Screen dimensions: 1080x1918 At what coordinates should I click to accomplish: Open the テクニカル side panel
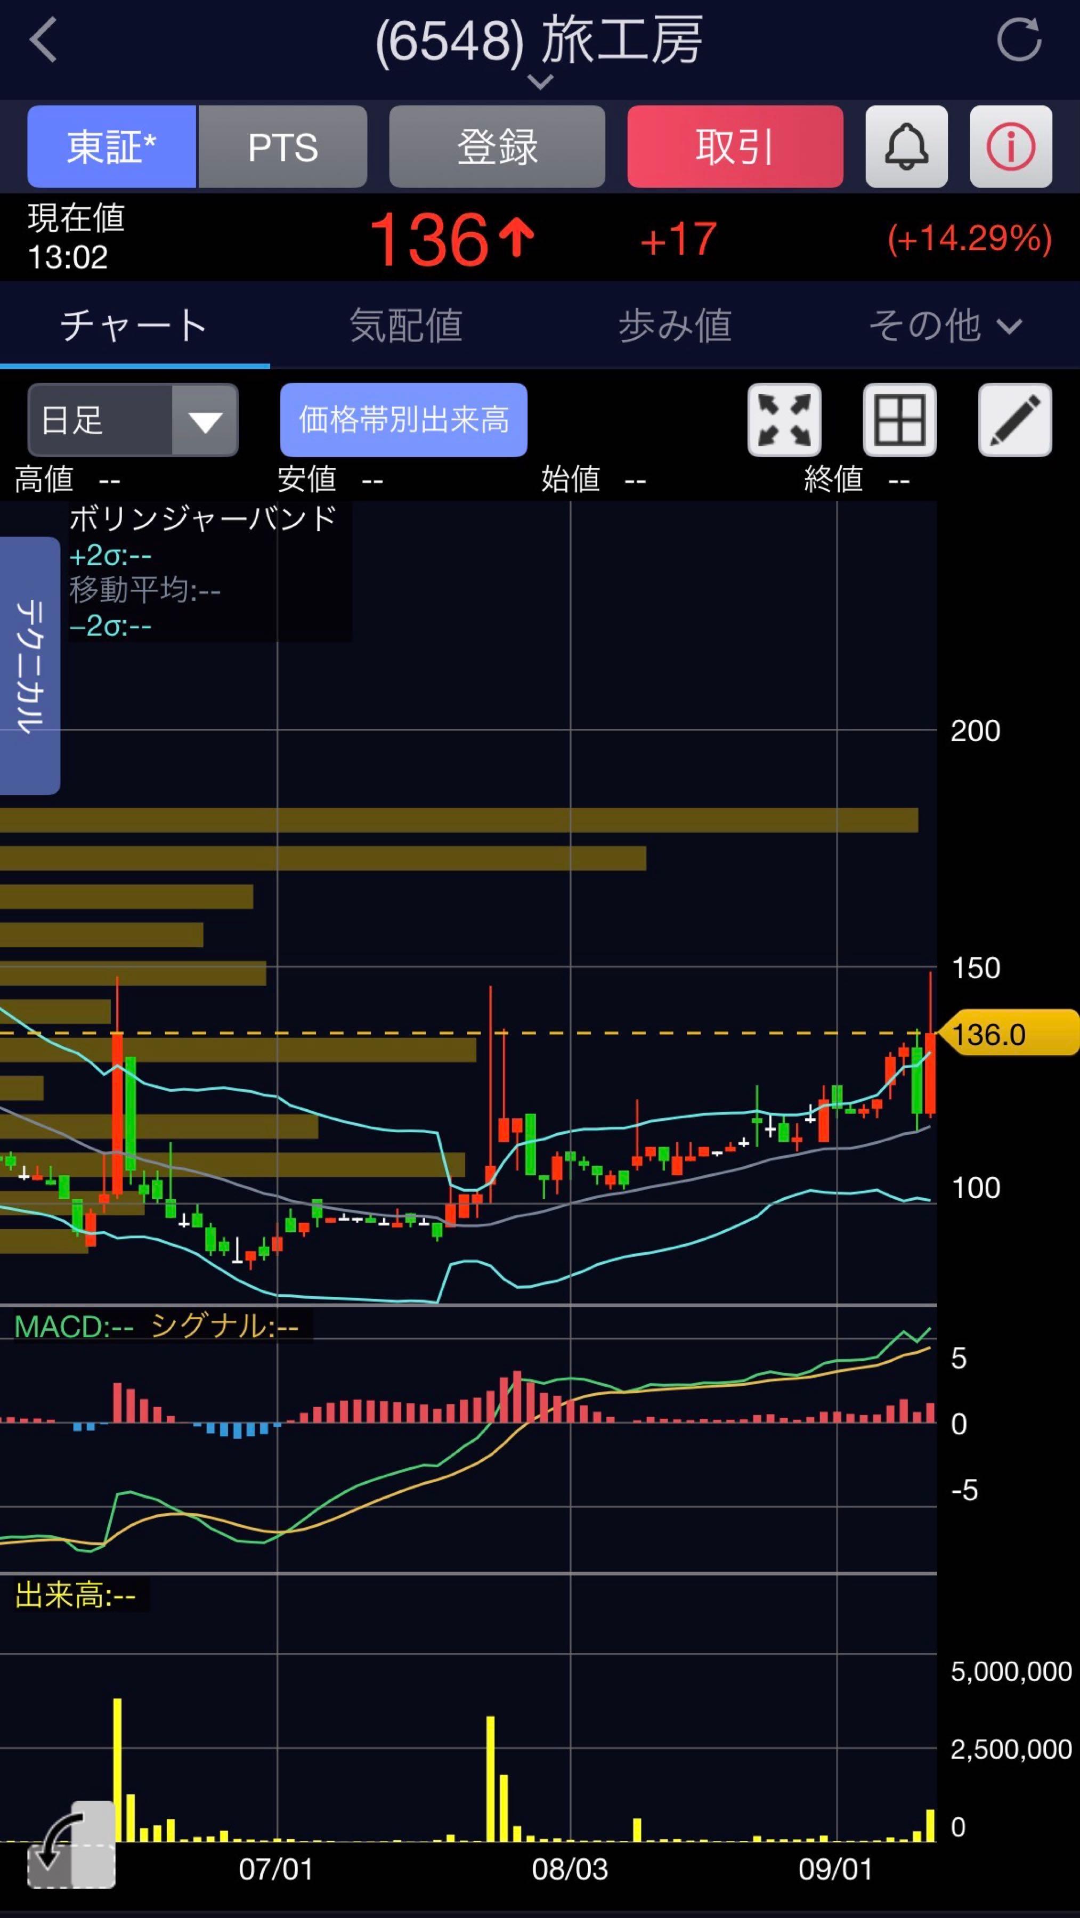[30, 665]
